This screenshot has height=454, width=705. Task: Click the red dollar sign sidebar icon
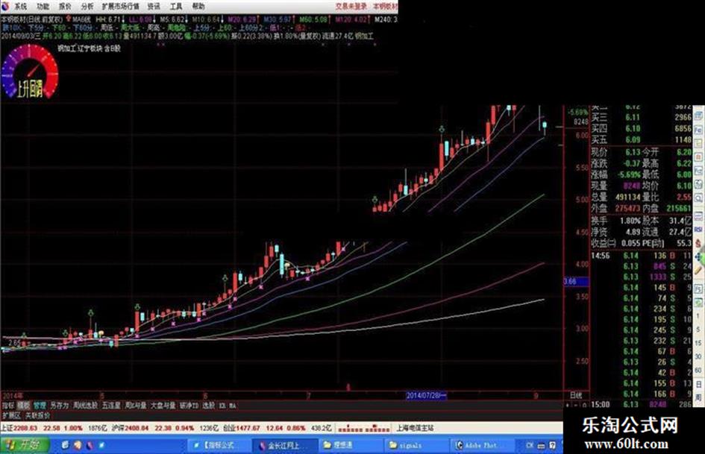tap(699, 243)
